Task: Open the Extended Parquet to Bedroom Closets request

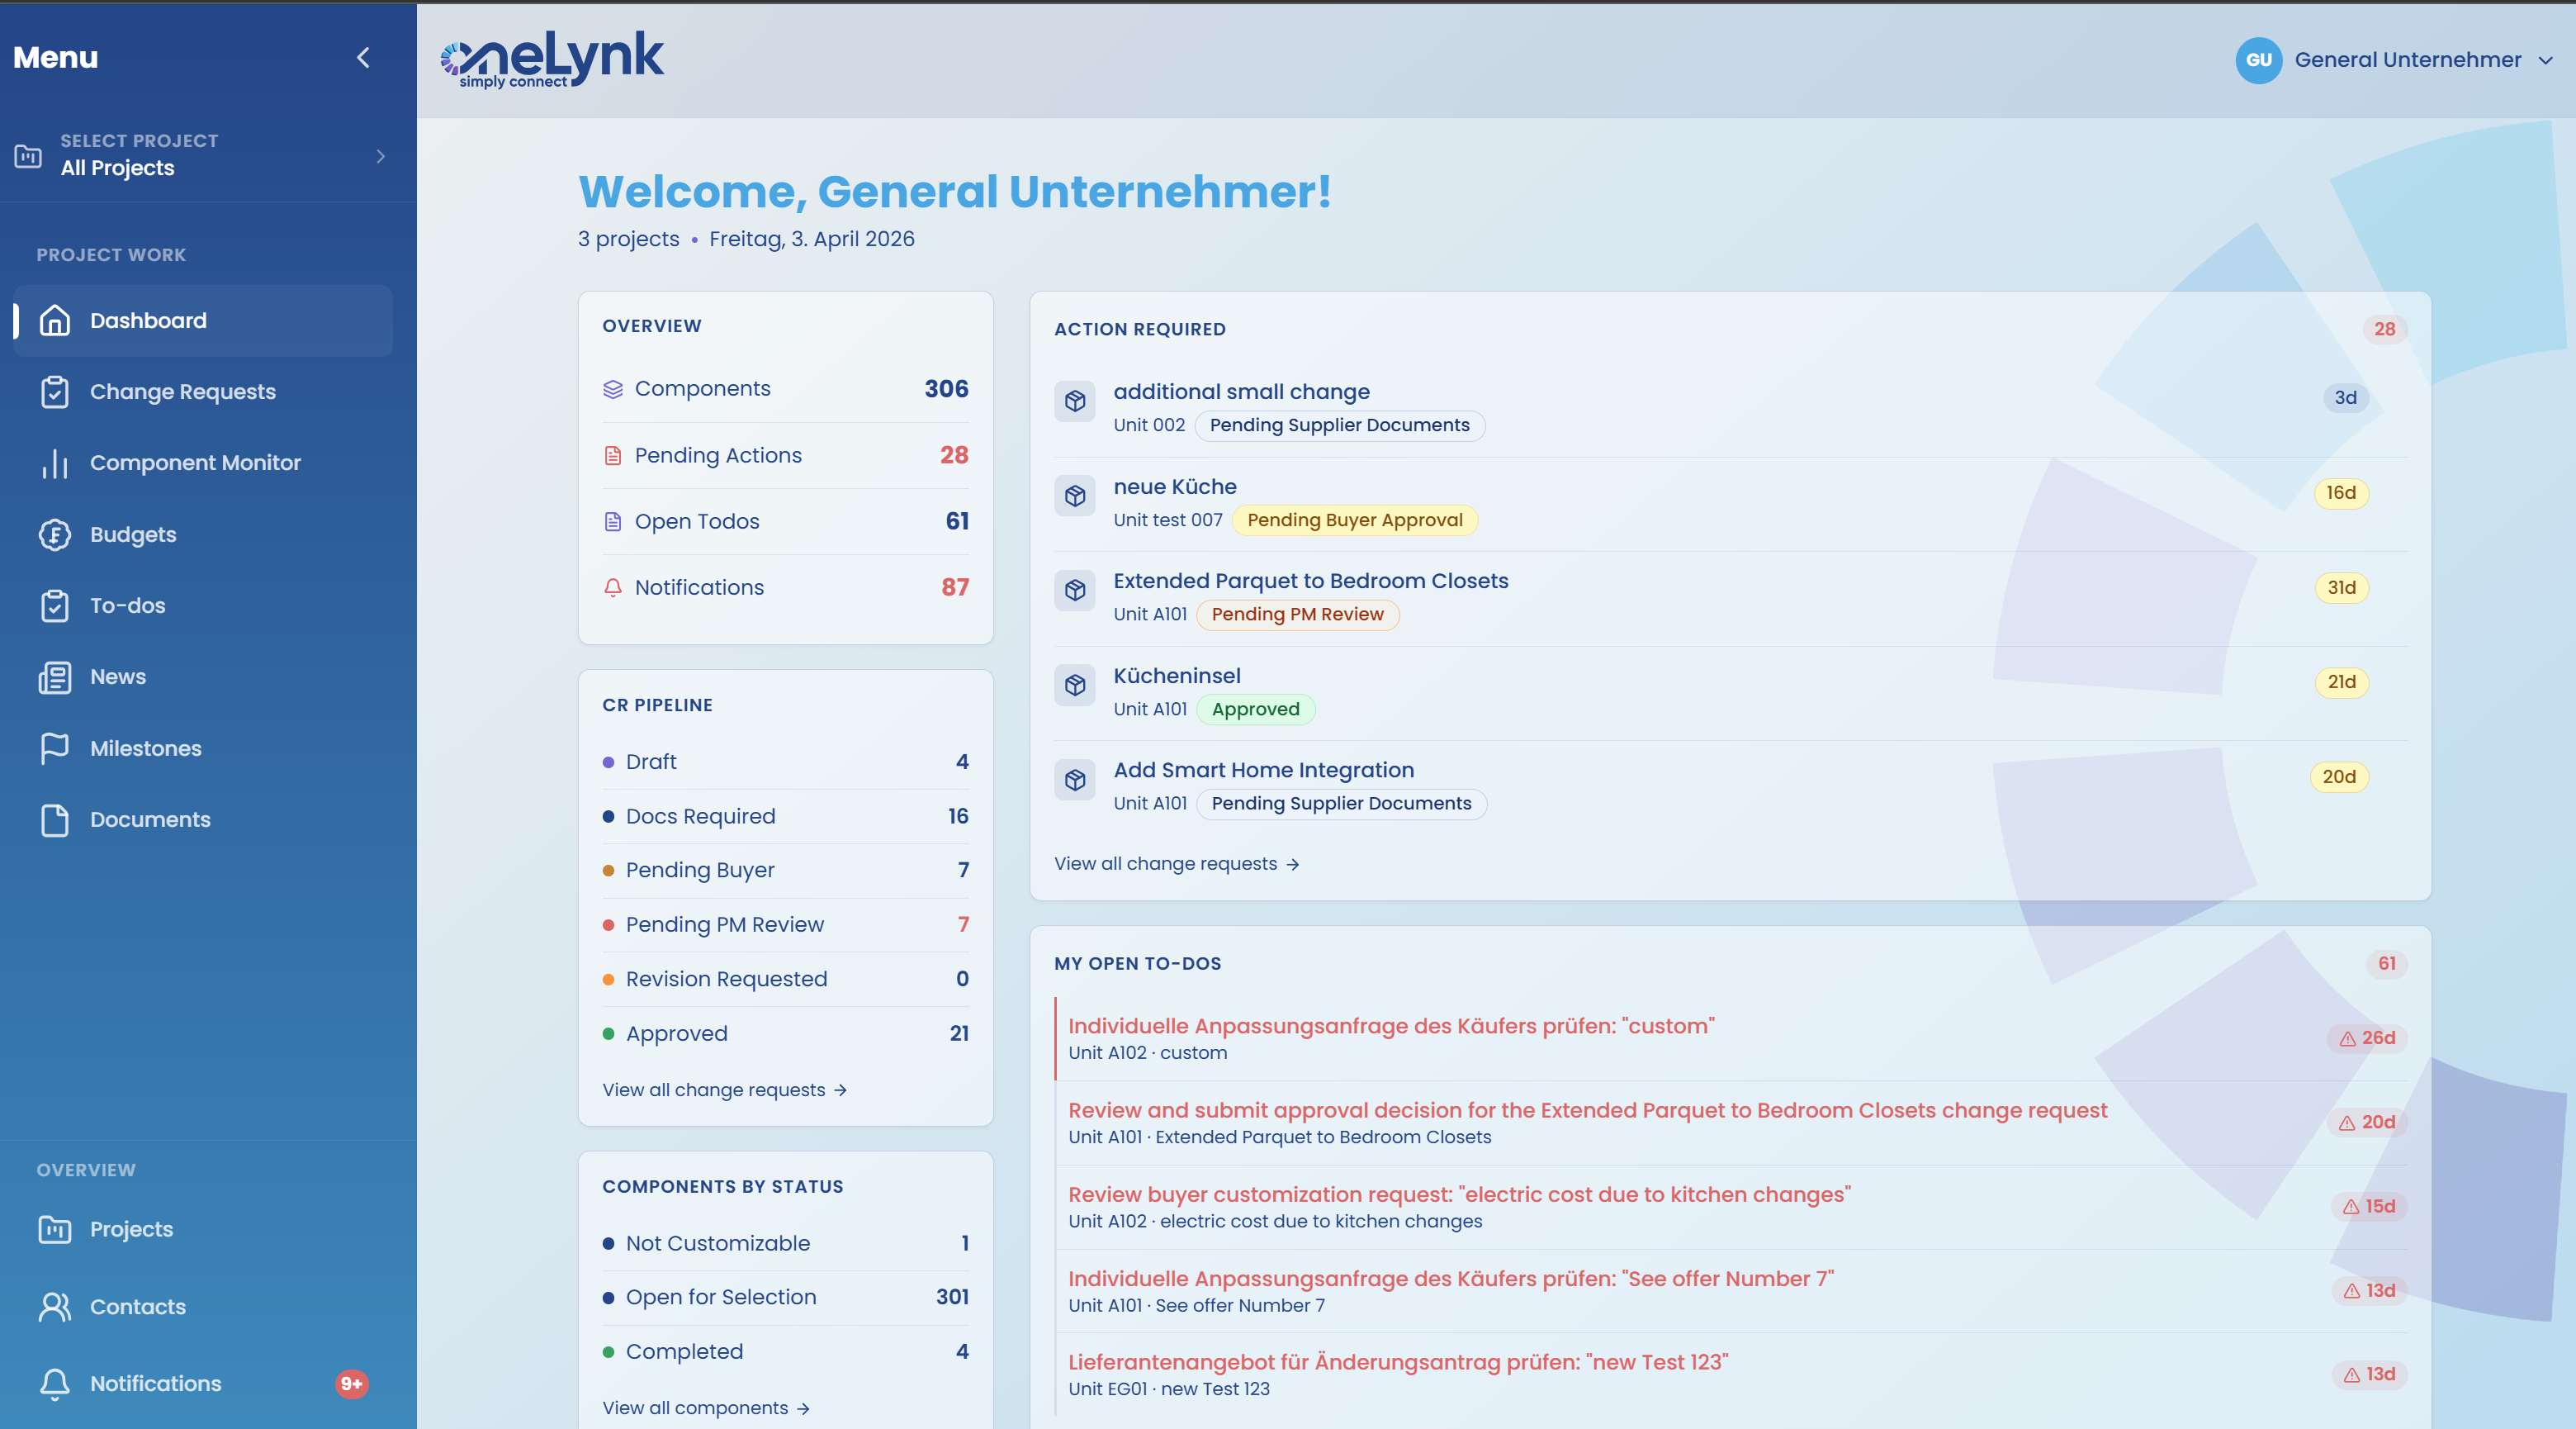Action: [x=1310, y=582]
